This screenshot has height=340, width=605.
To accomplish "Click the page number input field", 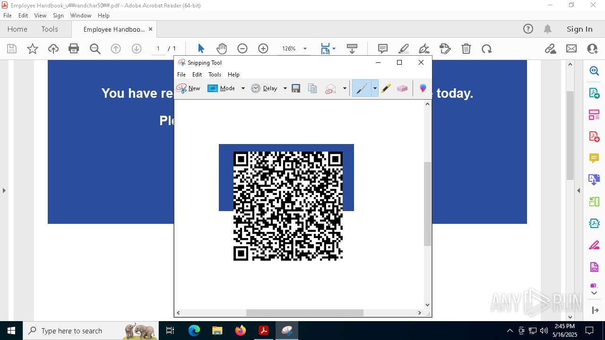I will point(158,49).
